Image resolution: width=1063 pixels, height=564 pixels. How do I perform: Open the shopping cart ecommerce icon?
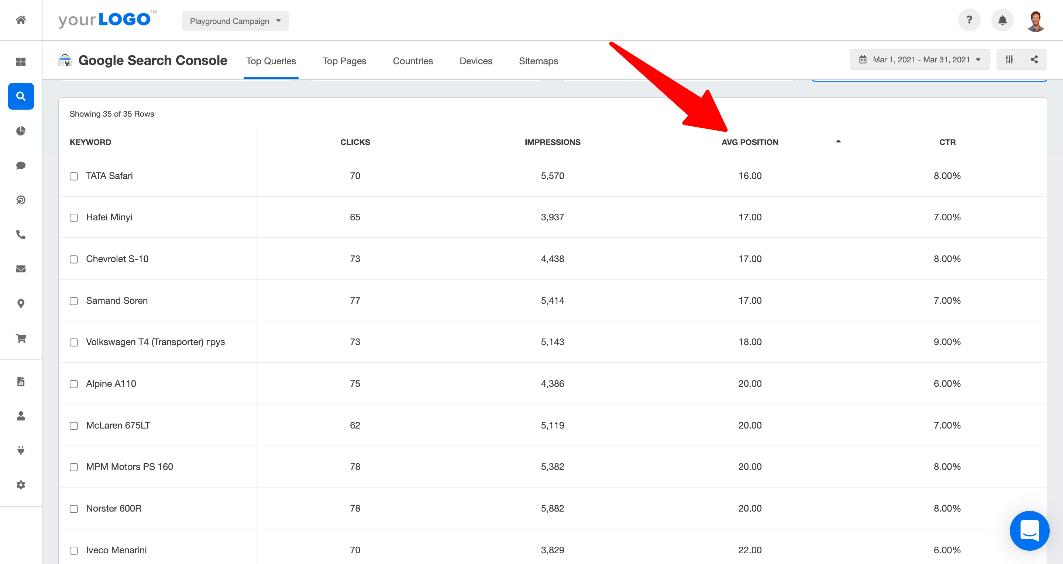coord(21,338)
